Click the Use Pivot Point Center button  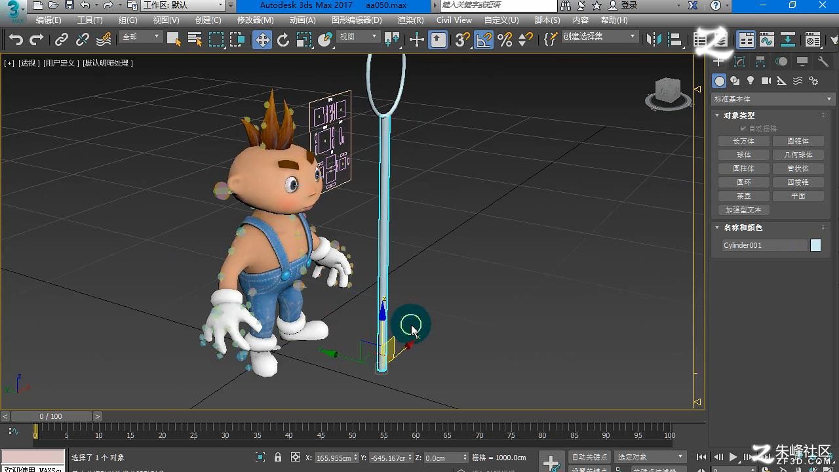coord(392,40)
